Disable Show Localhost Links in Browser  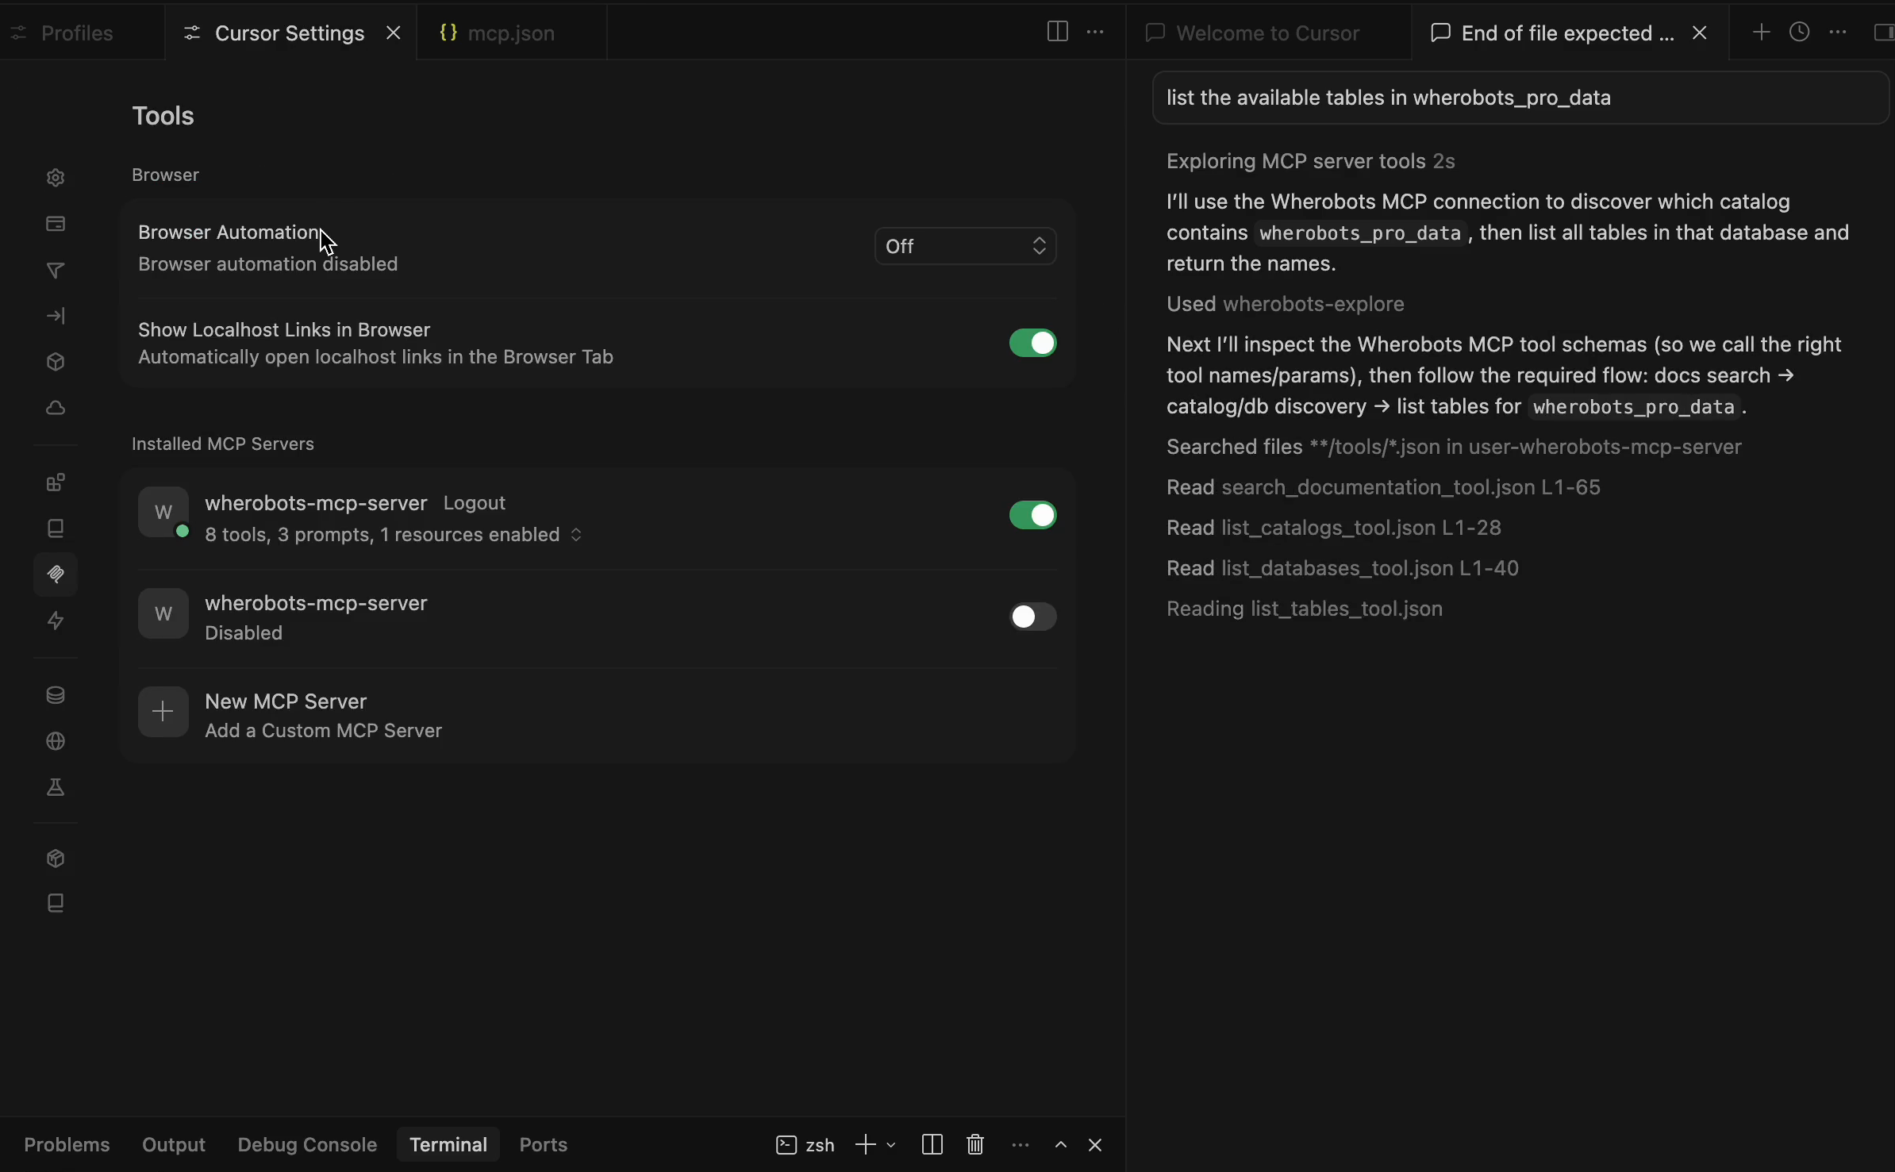pos(1032,343)
